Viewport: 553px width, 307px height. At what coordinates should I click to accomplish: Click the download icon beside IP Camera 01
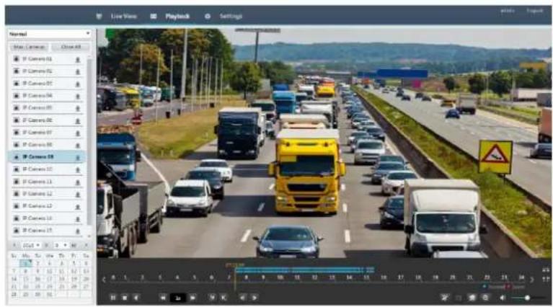click(x=78, y=59)
